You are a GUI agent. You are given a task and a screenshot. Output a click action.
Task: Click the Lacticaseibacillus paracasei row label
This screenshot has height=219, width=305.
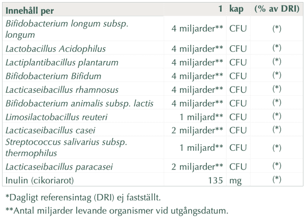coord(58,166)
